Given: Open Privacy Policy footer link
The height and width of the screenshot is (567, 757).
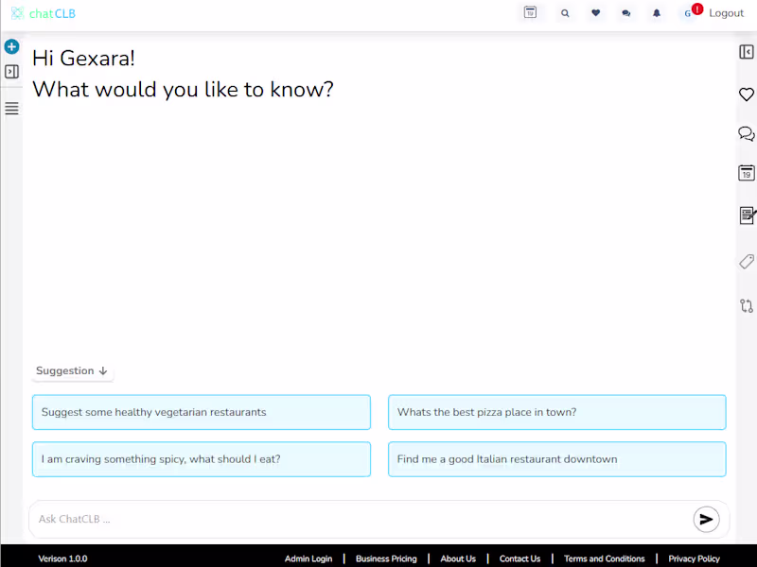Looking at the screenshot, I should coord(695,558).
